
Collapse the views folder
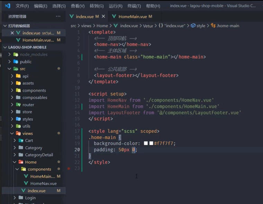tap(12, 133)
